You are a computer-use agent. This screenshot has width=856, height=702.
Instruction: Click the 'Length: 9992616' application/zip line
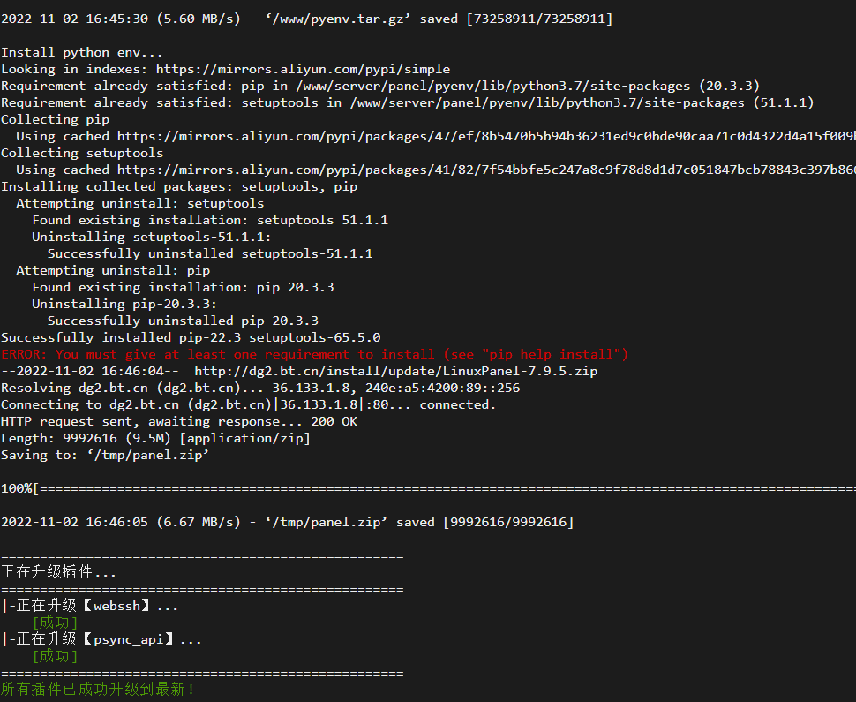pyautogui.click(x=155, y=439)
